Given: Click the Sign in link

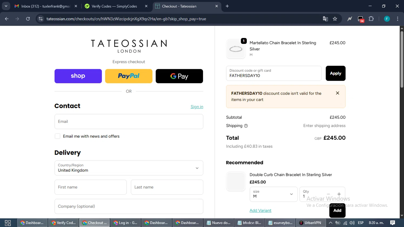Looking at the screenshot, I should [x=197, y=107].
